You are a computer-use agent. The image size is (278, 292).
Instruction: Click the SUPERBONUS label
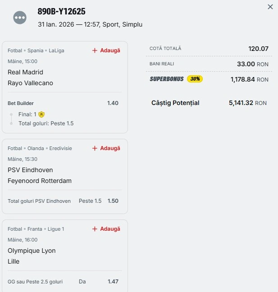tap(167, 79)
